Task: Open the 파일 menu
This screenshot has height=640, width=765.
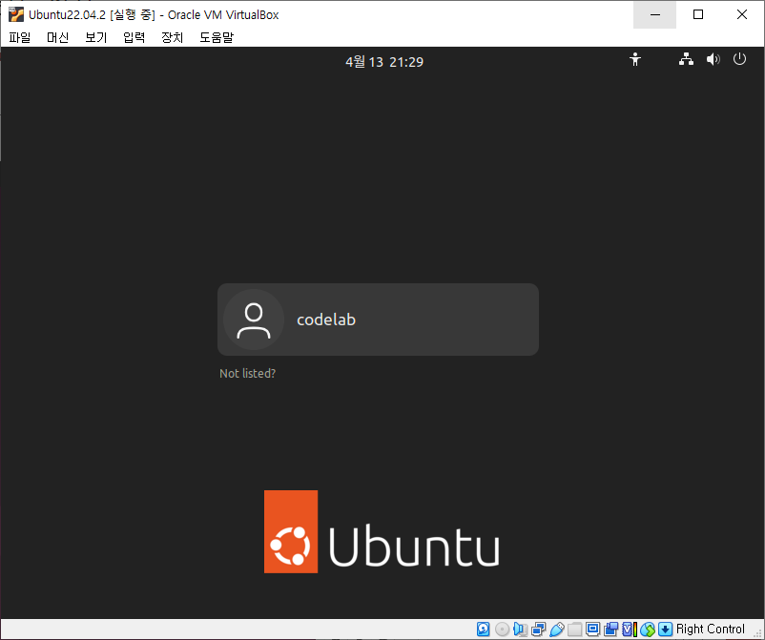Action: (x=19, y=37)
